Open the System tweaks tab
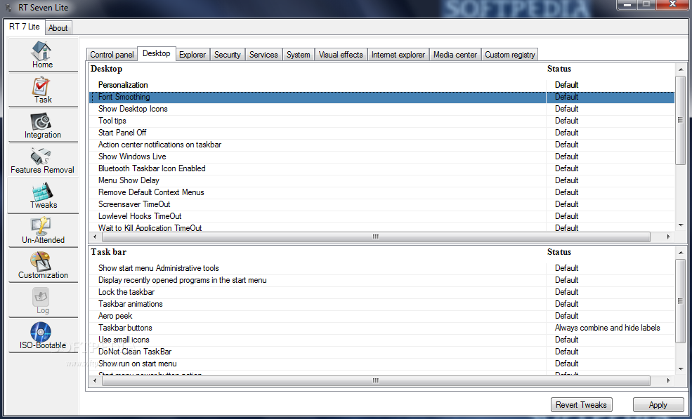 pos(299,54)
